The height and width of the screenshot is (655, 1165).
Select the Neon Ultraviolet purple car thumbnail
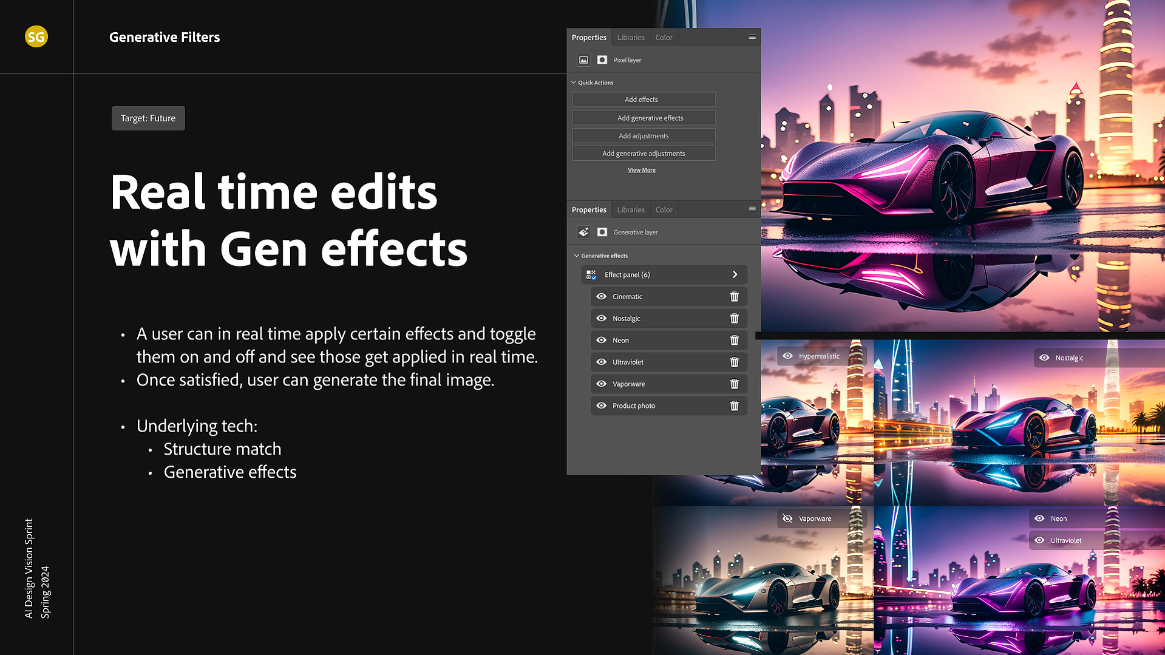[x=1019, y=580]
